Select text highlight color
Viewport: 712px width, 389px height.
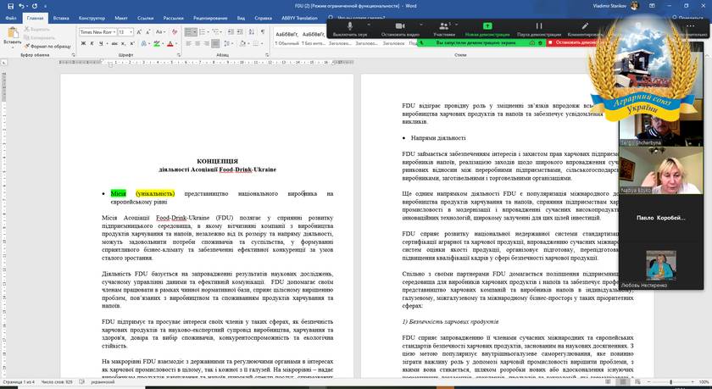[x=157, y=43]
